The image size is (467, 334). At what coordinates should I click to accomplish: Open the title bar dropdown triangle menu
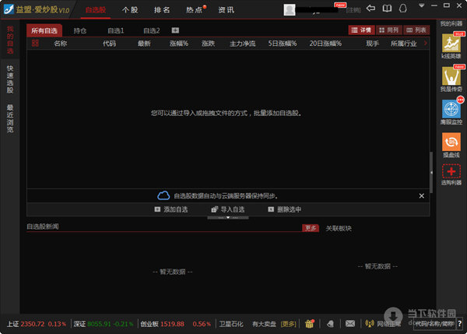[x=421, y=5]
